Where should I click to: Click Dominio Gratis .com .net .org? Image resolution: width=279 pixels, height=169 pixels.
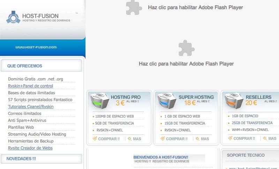pos(36,79)
